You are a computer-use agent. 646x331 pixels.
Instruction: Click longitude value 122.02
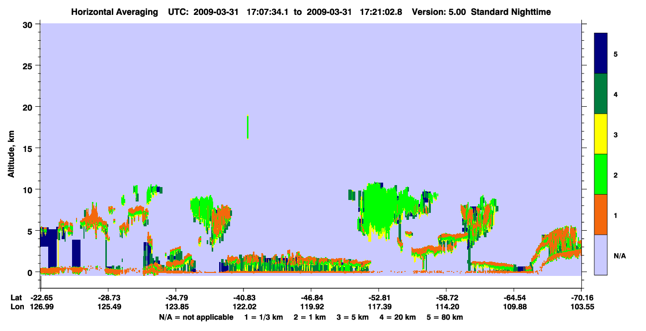click(x=244, y=307)
